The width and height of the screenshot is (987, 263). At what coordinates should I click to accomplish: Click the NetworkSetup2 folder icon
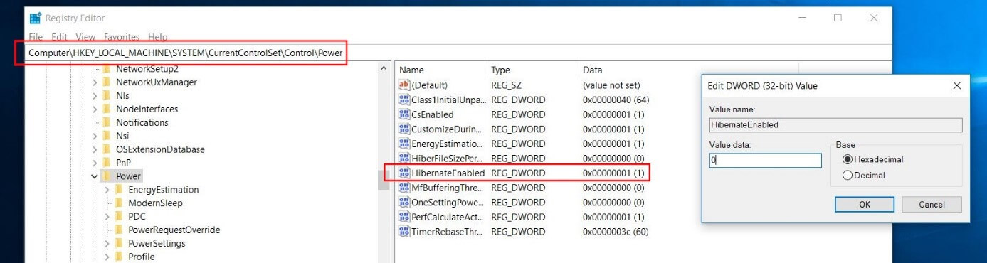click(x=107, y=69)
